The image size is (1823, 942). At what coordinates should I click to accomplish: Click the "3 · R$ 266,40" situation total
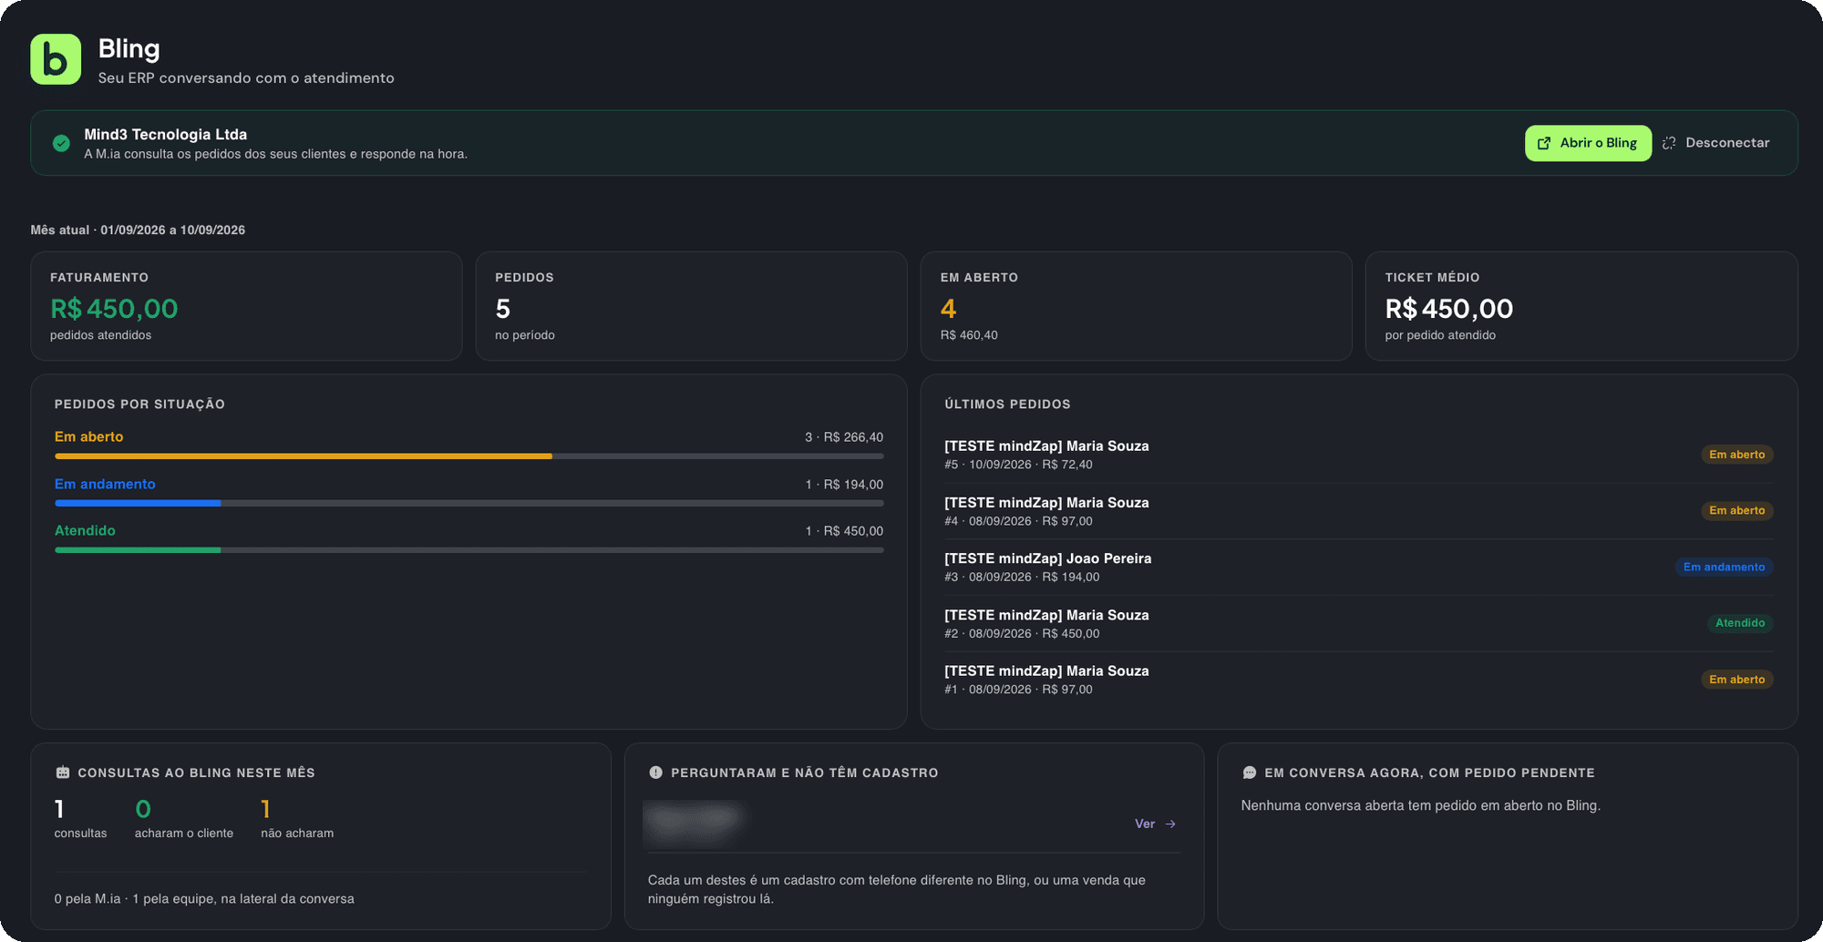844,437
